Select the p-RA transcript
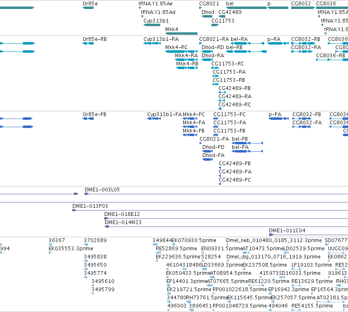Image resolution: width=348 pixels, height=312 pixels. [x=278, y=43]
